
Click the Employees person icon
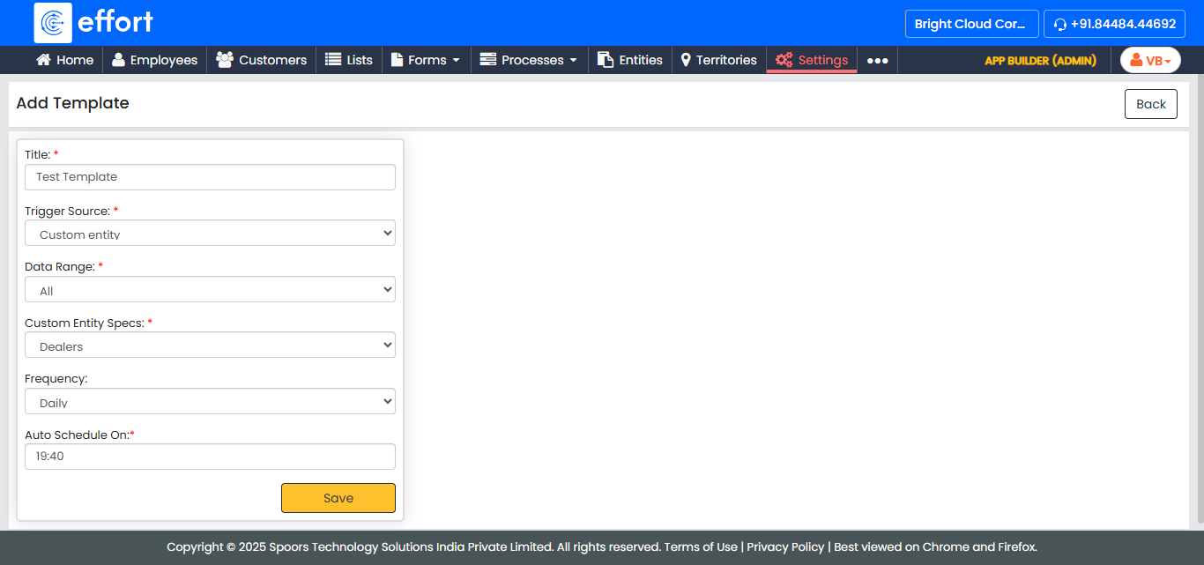[118, 60]
